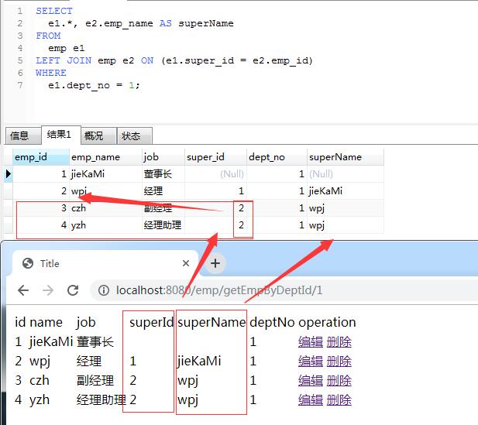View site information icon in address bar
478x425 pixels.
104,290
